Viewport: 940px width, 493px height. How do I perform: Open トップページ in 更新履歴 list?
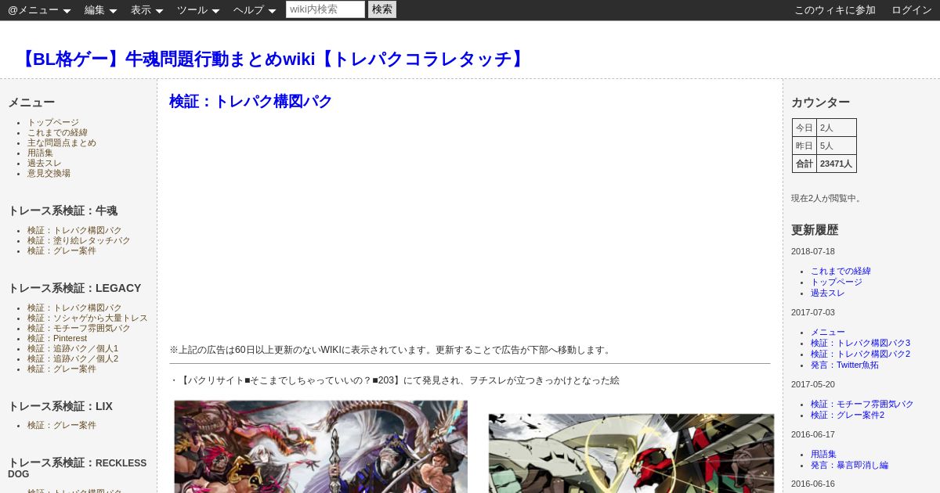837,282
